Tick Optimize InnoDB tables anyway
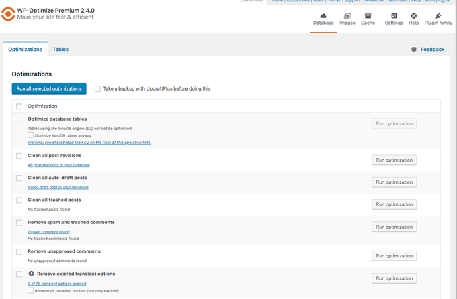The image size is (457, 299). tap(31, 135)
